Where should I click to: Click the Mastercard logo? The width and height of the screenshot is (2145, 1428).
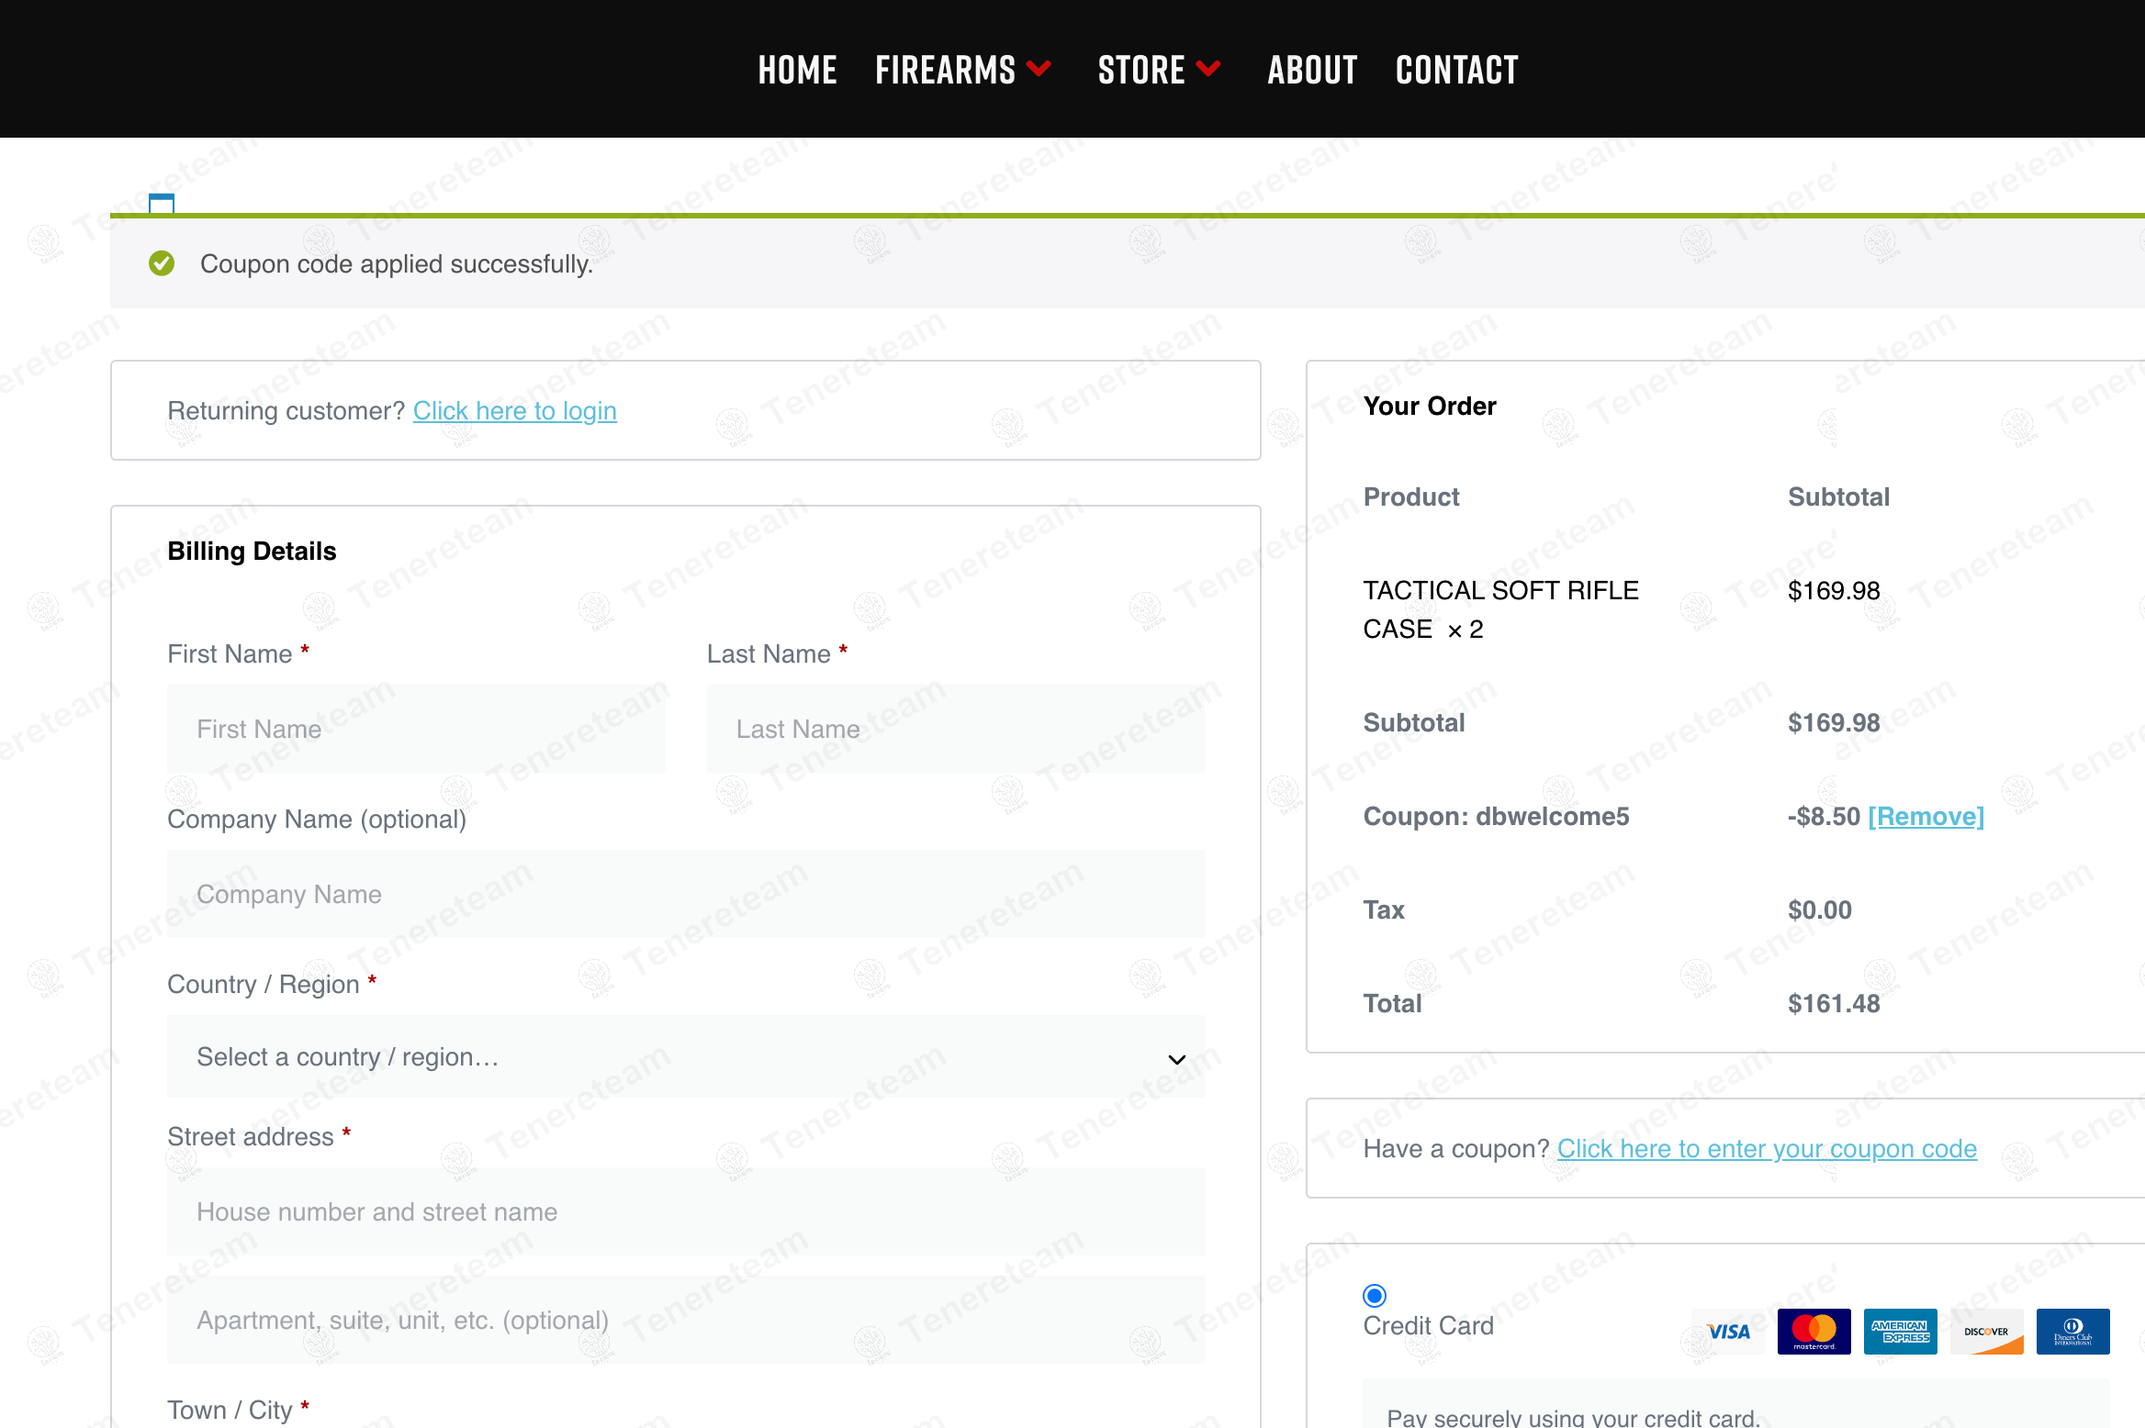pyautogui.click(x=1814, y=1332)
